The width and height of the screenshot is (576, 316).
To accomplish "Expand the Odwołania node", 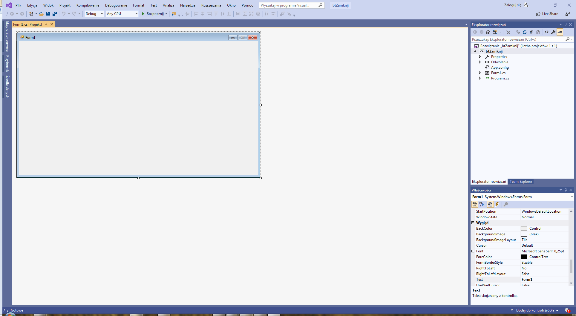I will point(480,62).
